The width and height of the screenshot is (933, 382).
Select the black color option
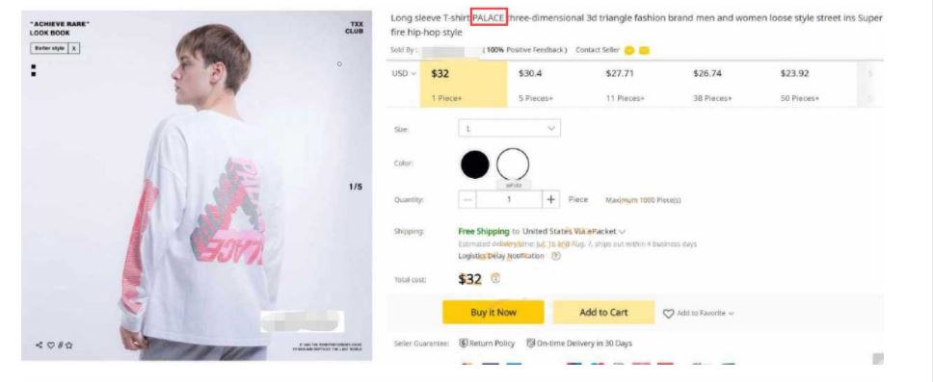475,164
